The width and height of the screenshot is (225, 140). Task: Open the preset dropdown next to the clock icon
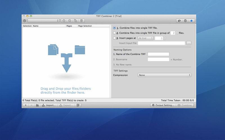coord(44,21)
